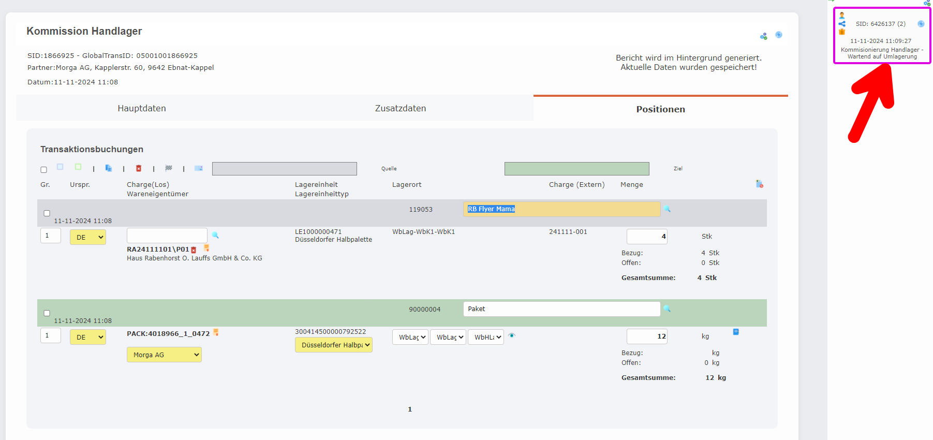Click share icon in SID 6426137 card

coord(842,24)
